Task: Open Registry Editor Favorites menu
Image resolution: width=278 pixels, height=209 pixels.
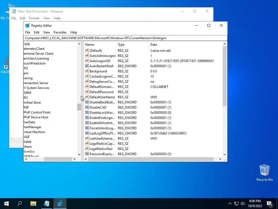Action: coord(60,32)
